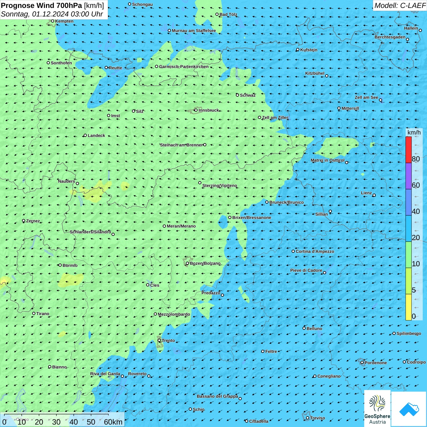The width and height of the screenshot is (427, 427).
Task: Click the blue cloud logo icon
Action: pyautogui.click(x=409, y=409)
